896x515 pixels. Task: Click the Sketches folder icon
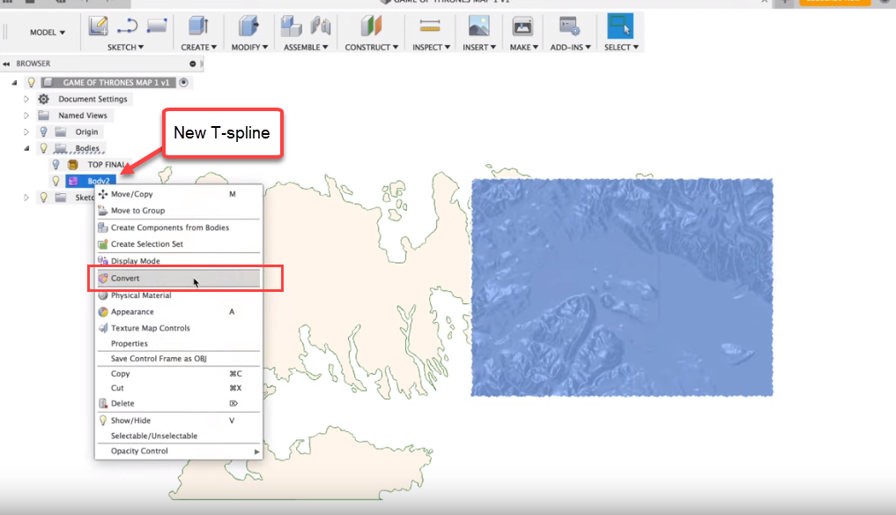61,198
